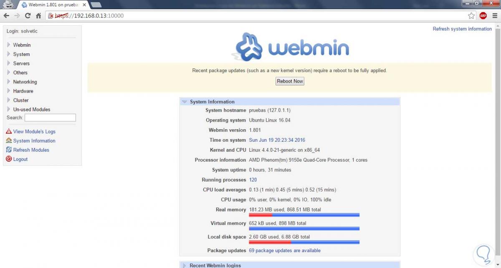The width and height of the screenshot is (501, 268).
Task: Open the Un-used Modules menu label
Action: (x=32, y=109)
